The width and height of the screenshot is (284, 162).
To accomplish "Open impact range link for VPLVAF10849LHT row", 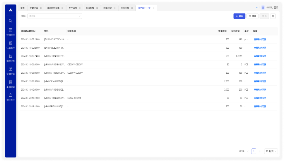I will coord(260,56).
